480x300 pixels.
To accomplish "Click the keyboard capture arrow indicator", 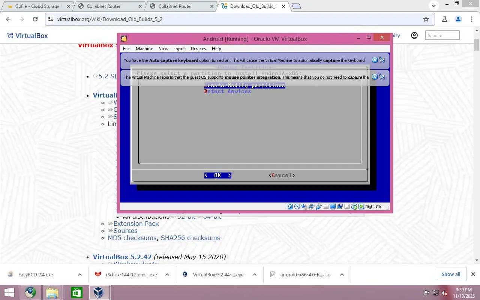I will (x=361, y=206).
